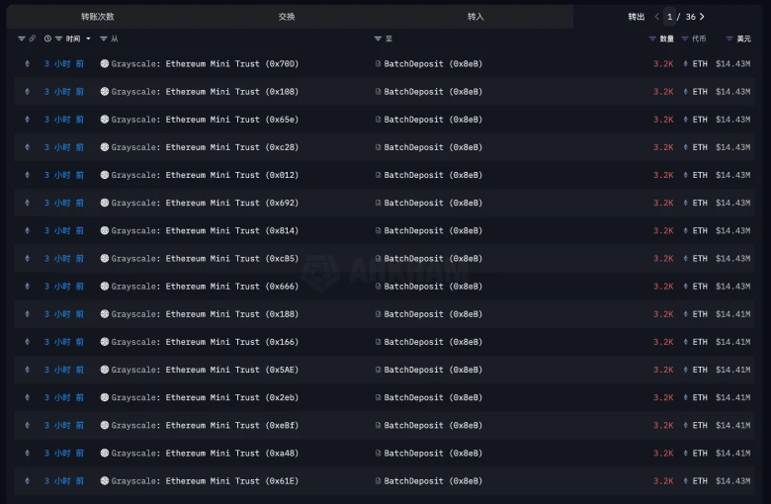The image size is (771, 504).
Task: Click the Grayscale logo in the 0x108 row
Action: pyautogui.click(x=105, y=92)
